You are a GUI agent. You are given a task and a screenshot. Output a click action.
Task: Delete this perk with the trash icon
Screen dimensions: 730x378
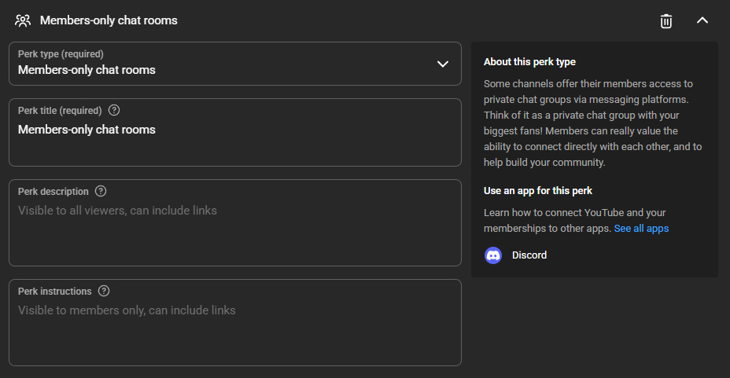pos(666,20)
